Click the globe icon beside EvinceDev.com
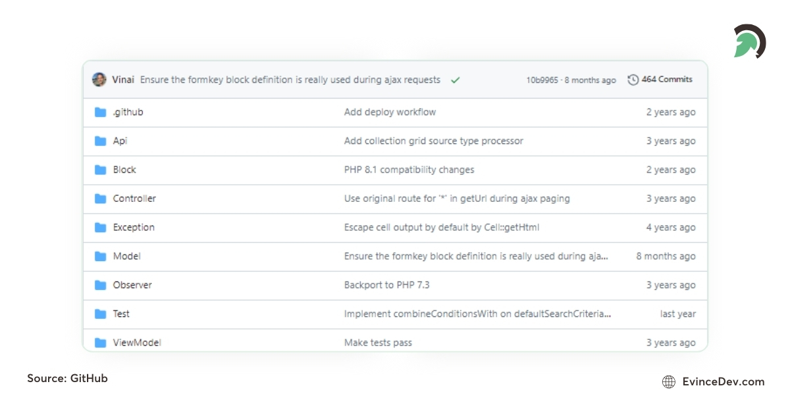Screen dimensions: 790x413 [669, 381]
